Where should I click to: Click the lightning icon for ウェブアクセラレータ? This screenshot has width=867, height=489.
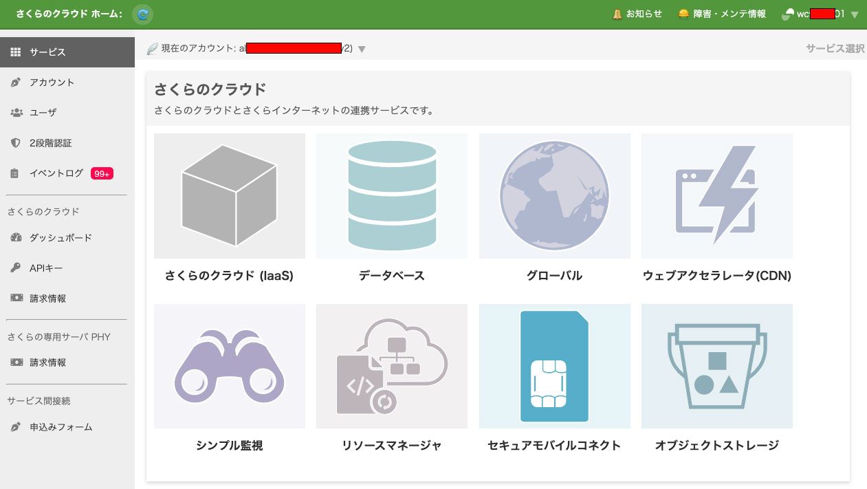(x=717, y=196)
